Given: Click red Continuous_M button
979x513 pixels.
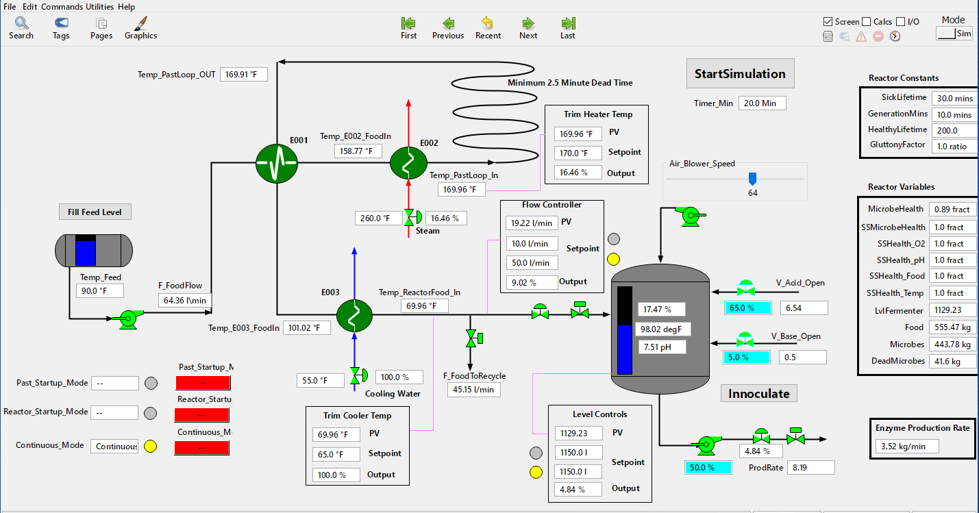Looking at the screenshot, I should tap(202, 447).
